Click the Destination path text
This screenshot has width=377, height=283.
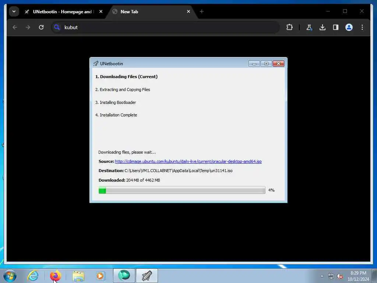(179, 171)
